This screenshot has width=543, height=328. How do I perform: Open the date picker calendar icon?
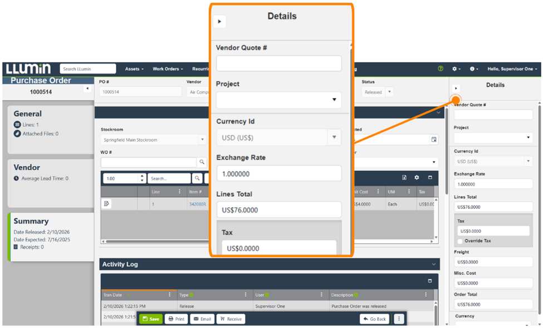[434, 140]
